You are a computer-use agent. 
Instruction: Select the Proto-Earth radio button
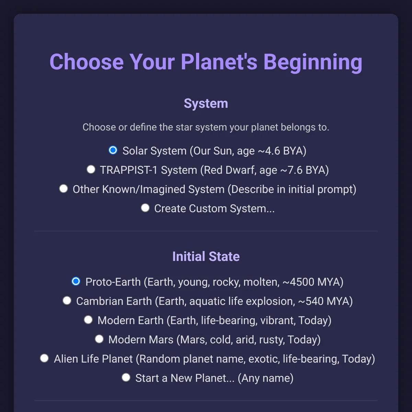coord(76,282)
